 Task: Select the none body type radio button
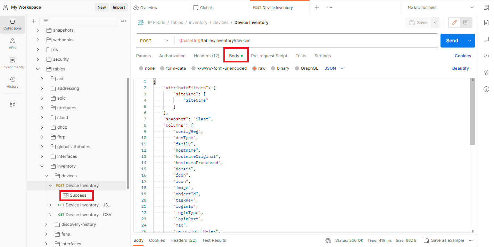(x=141, y=68)
